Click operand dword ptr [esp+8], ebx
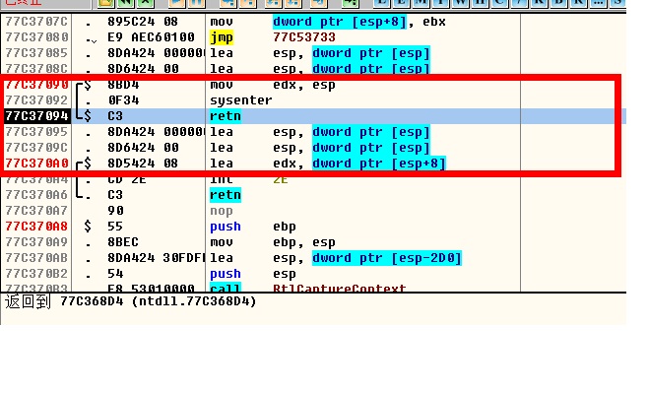This screenshot has height=393, width=648. pos(359,22)
